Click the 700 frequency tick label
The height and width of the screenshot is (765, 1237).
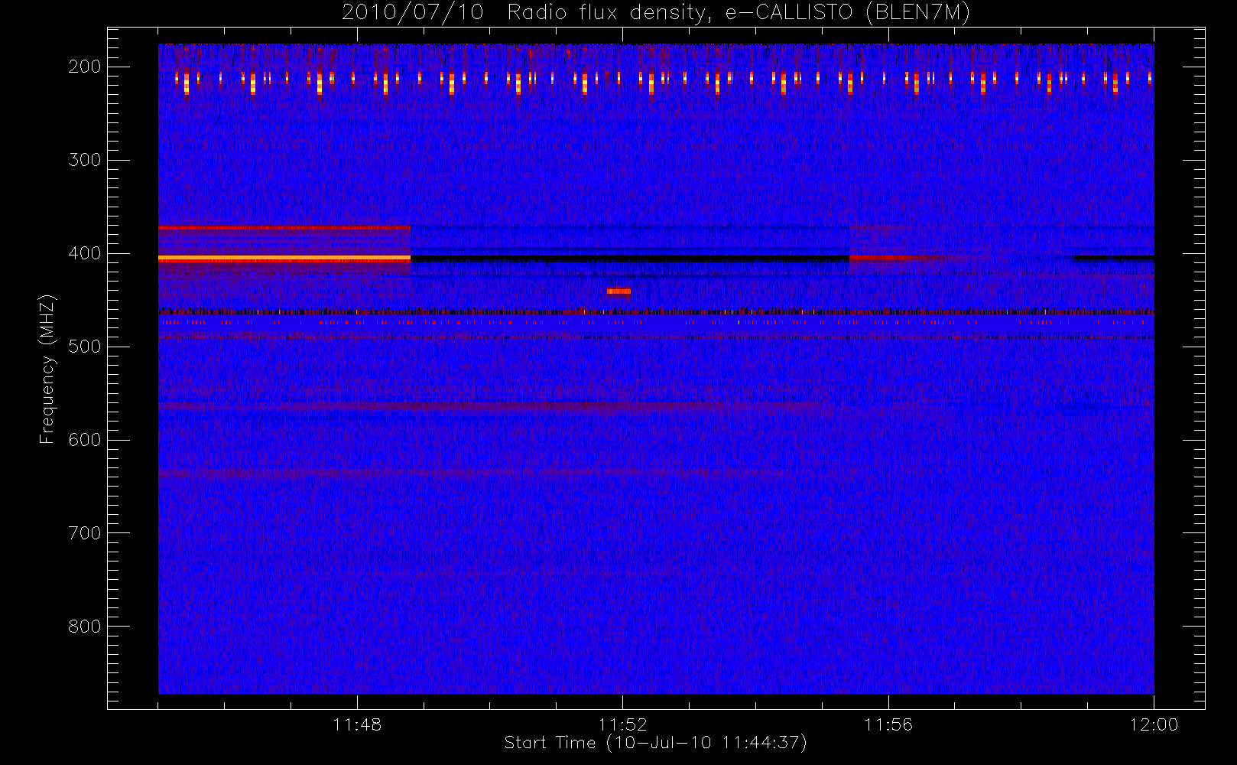point(84,533)
